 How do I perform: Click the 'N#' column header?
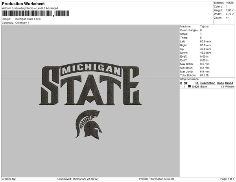186,83
